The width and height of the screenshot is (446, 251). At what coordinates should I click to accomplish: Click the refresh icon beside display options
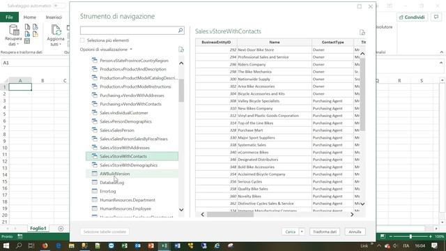[x=181, y=50]
